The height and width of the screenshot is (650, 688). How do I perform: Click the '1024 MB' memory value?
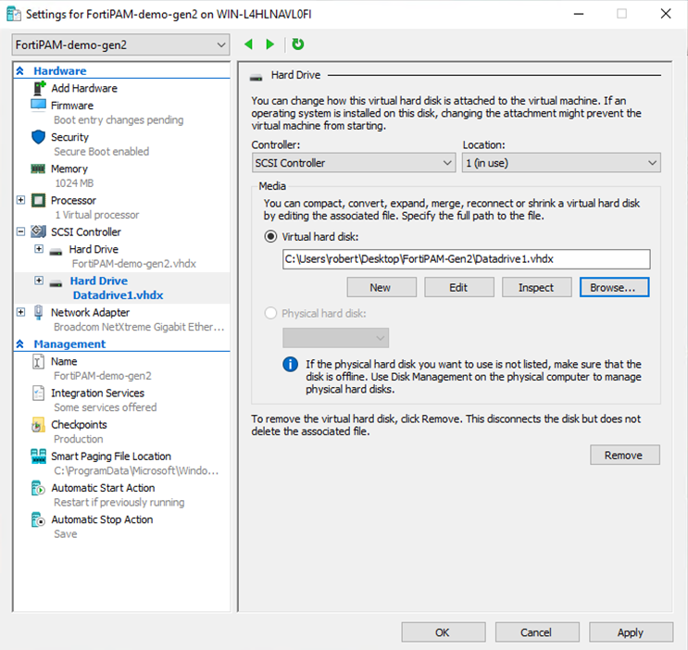point(74,183)
